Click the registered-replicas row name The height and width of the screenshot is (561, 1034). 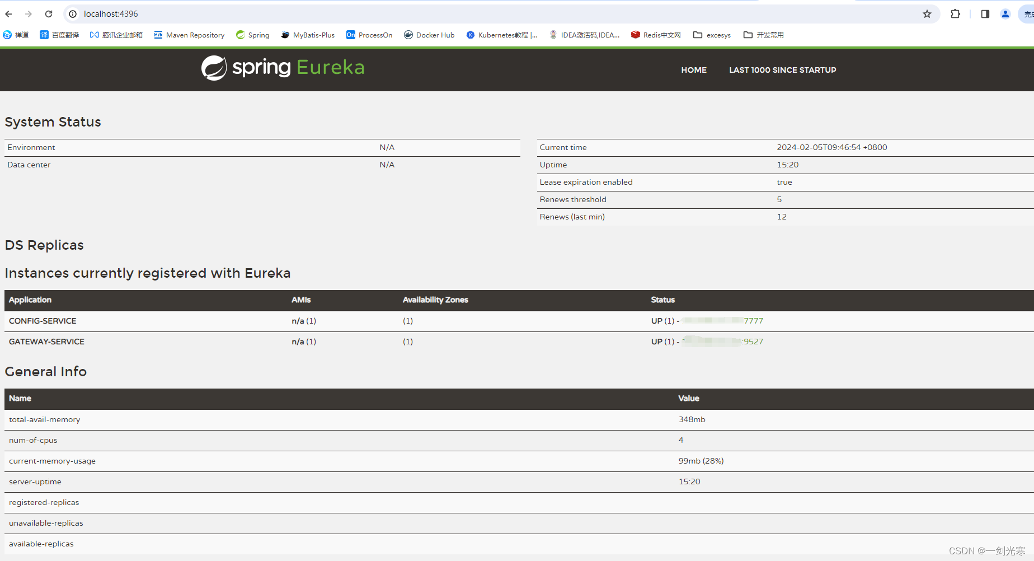(x=44, y=502)
